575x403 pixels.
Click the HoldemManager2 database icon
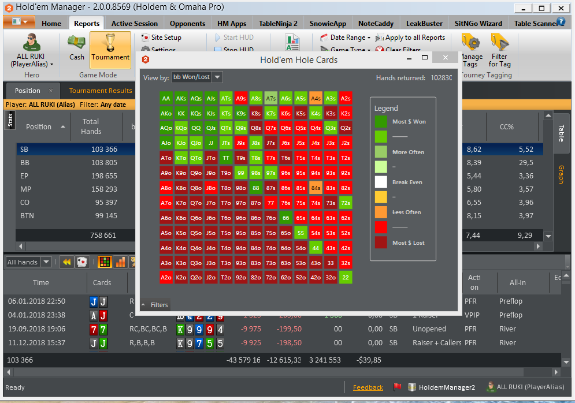click(x=412, y=387)
